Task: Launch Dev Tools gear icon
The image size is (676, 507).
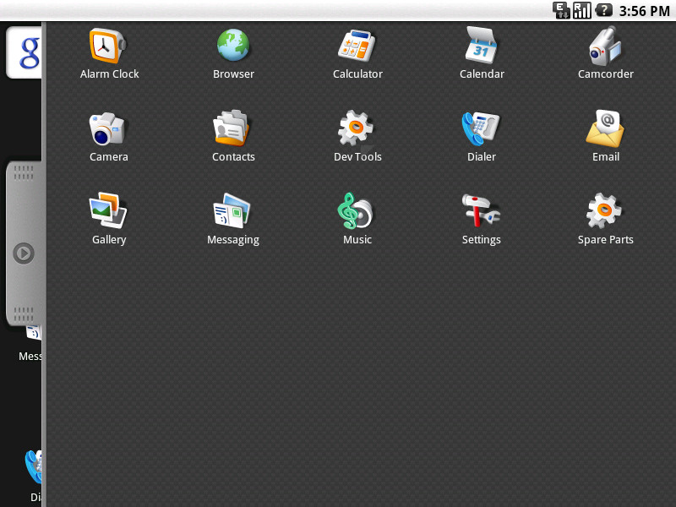Action: click(x=356, y=128)
